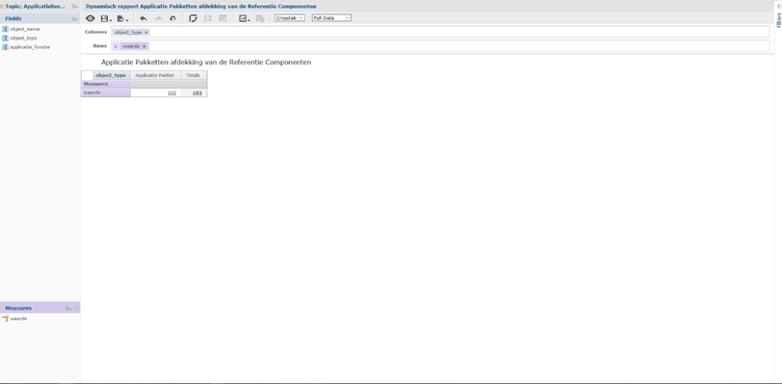
Task: Collapse the Topic data source panel
Action: tap(2, 7)
